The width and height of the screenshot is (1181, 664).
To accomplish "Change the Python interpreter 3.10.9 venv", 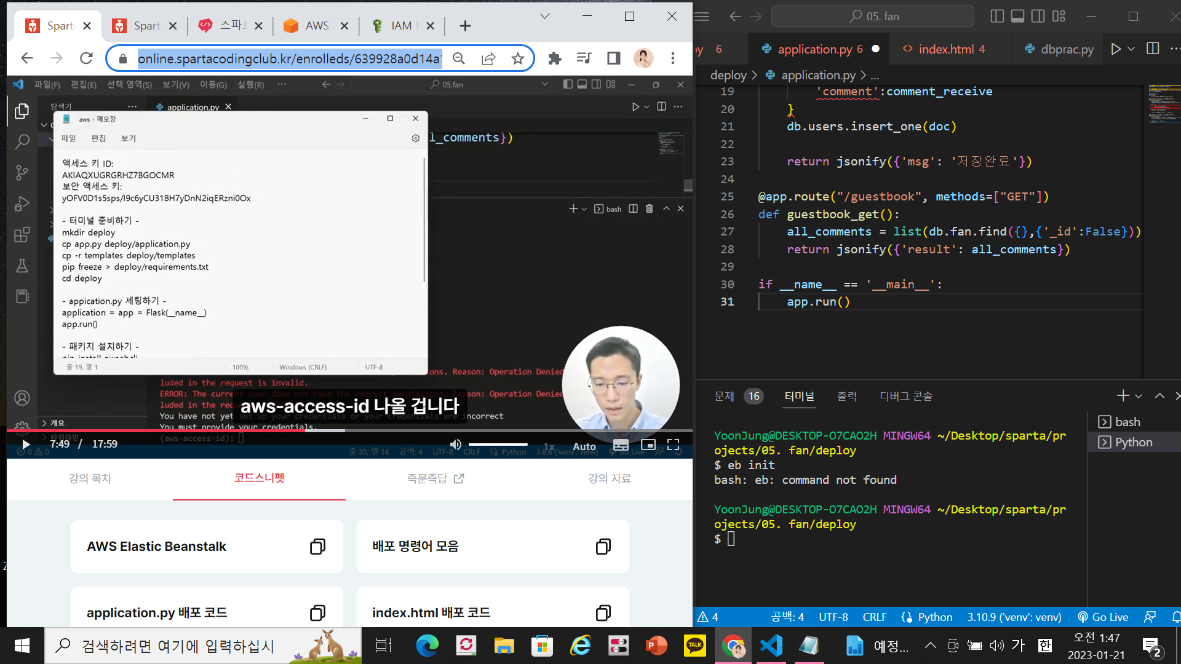I will tap(1014, 617).
